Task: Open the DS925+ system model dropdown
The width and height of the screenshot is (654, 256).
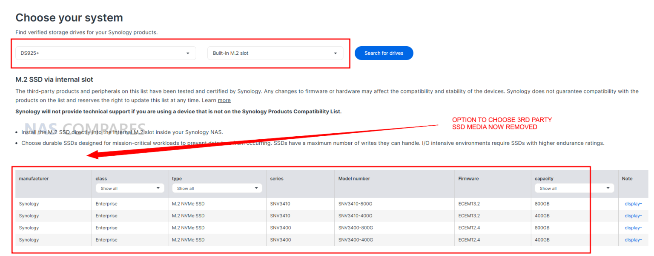Action: click(x=104, y=53)
